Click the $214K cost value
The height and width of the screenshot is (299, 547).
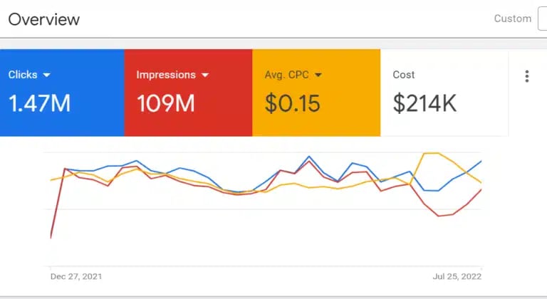(424, 104)
